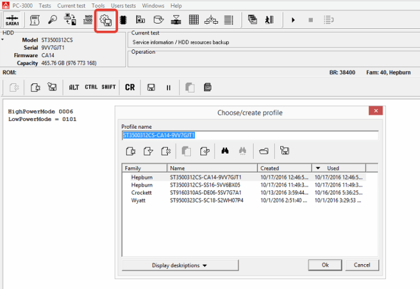Click the binoculars search icon in the dialog
420x289 pixels.
pyautogui.click(x=224, y=151)
